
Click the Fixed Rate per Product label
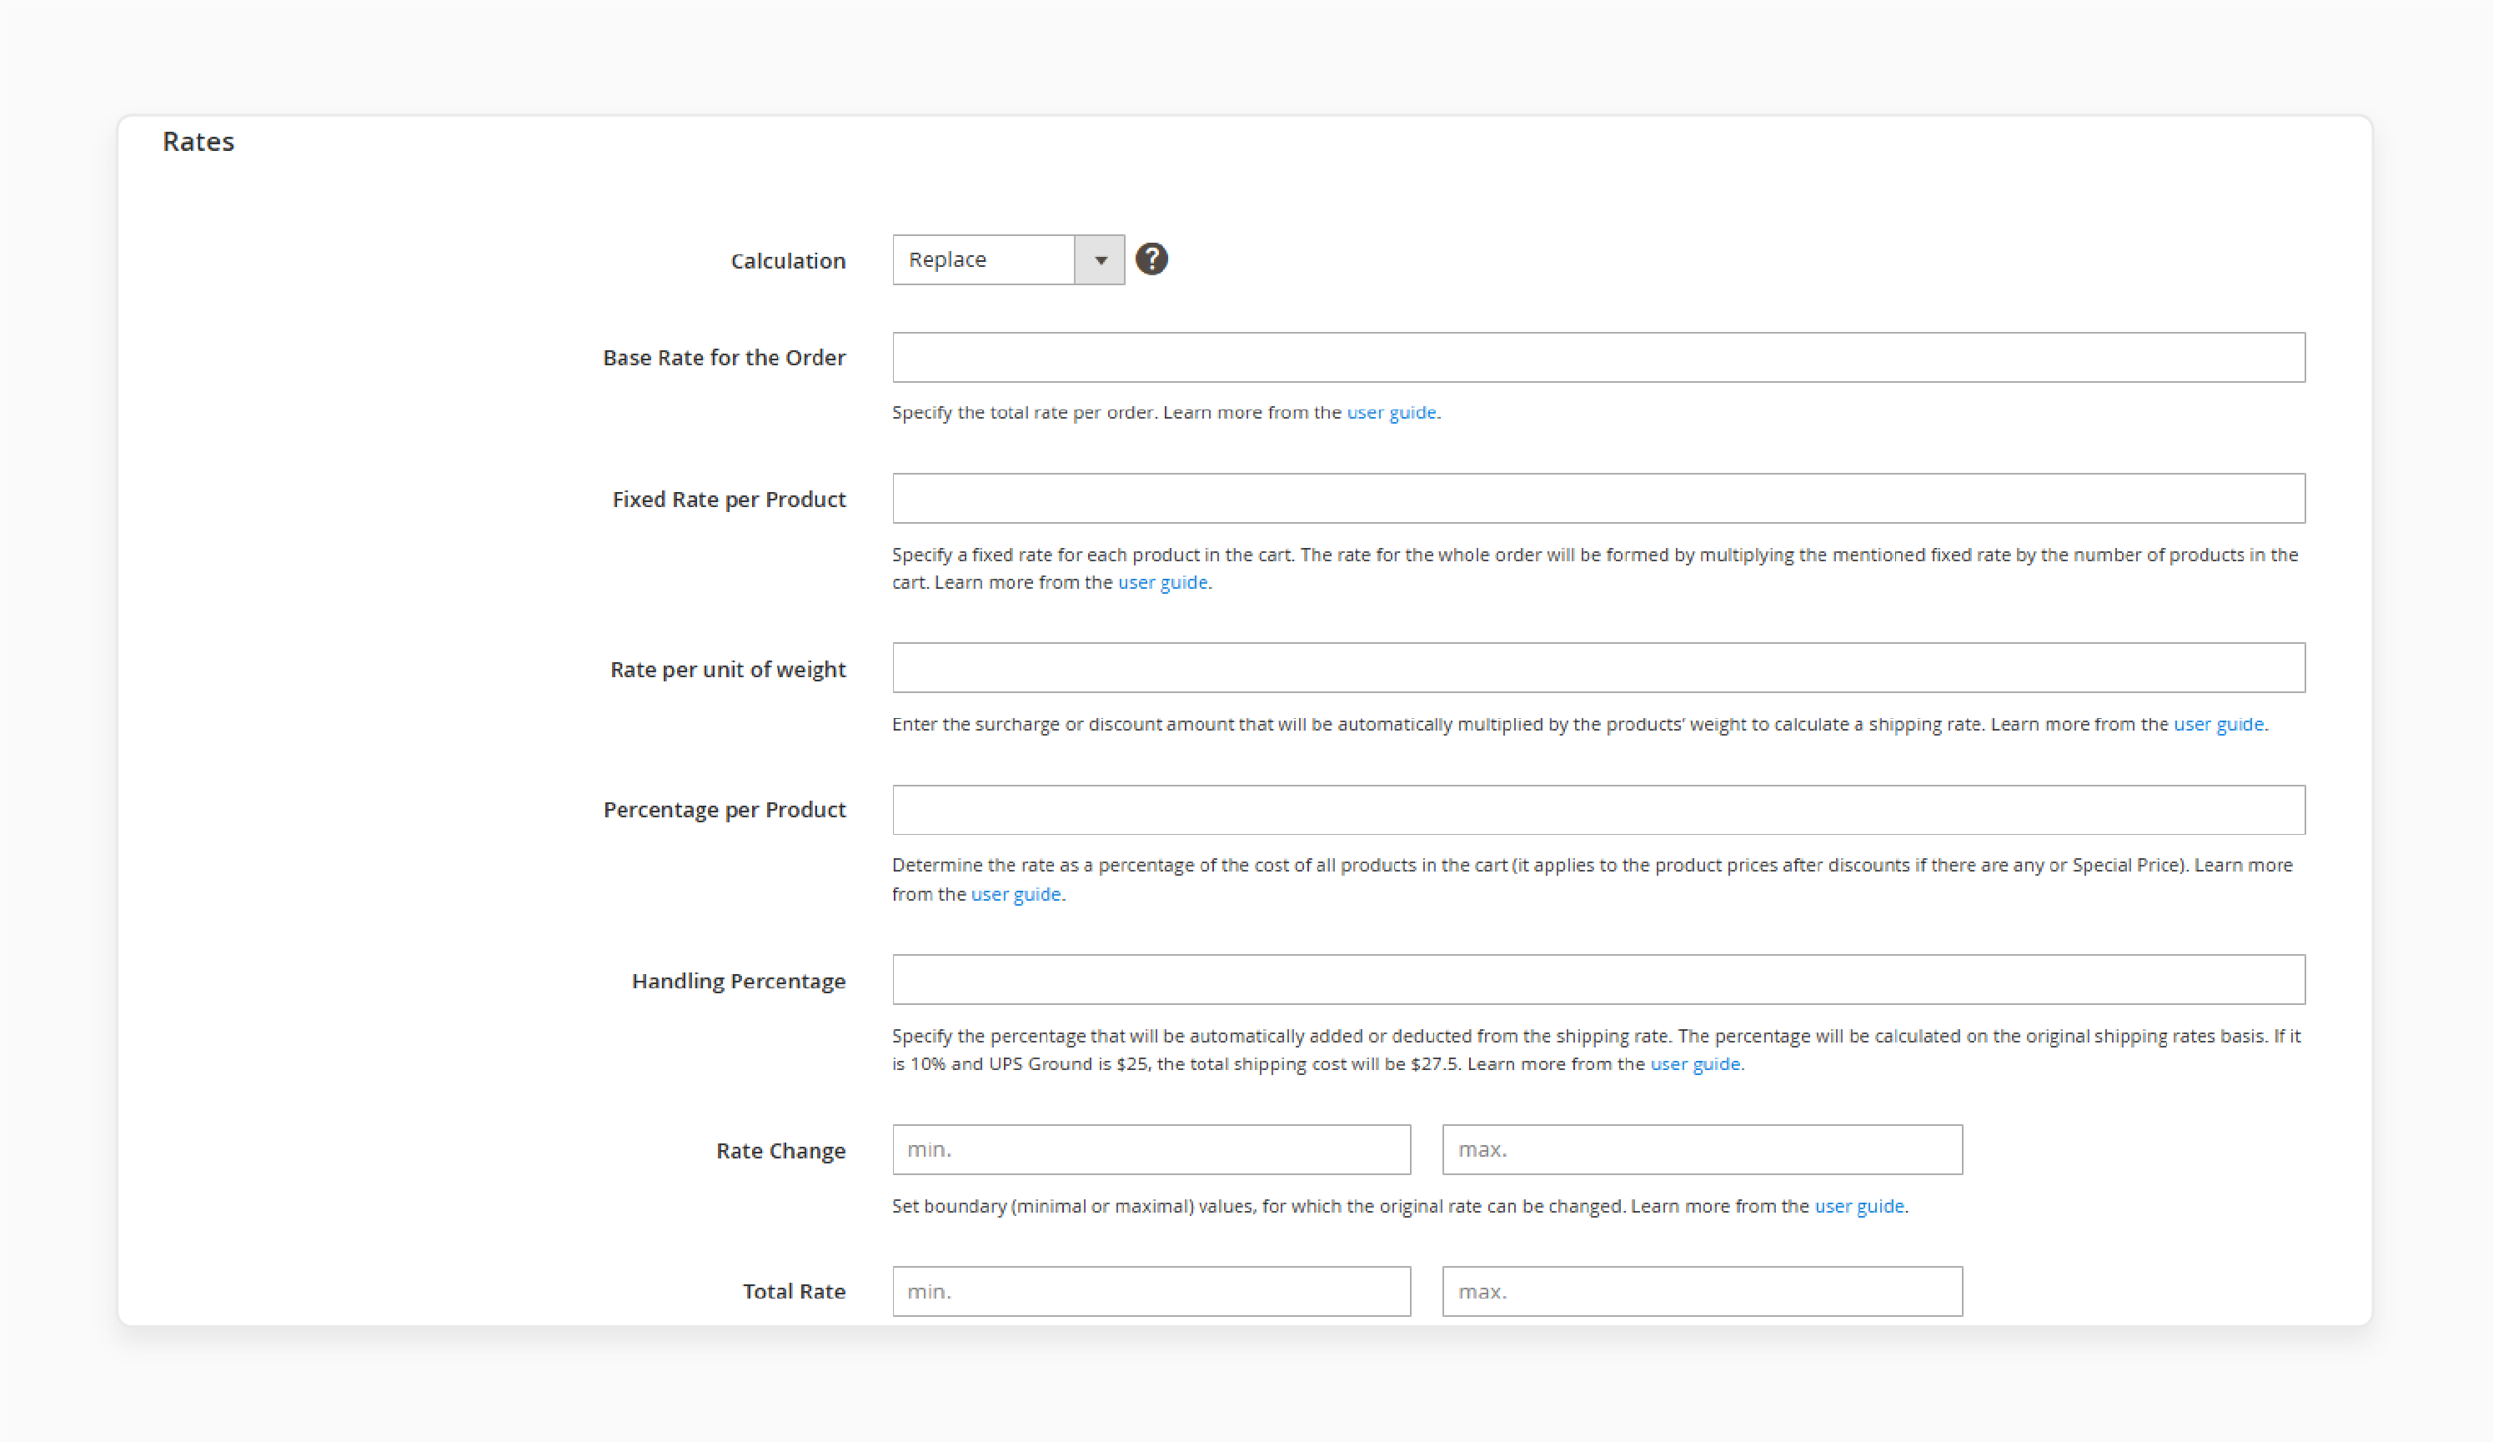click(729, 500)
